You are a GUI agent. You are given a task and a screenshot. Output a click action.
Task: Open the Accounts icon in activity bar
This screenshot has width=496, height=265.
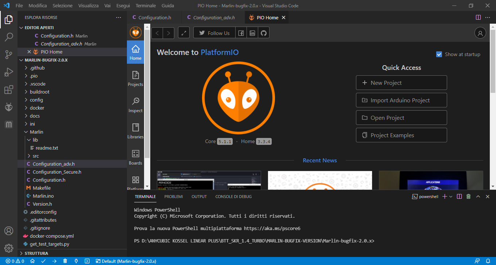(x=9, y=231)
